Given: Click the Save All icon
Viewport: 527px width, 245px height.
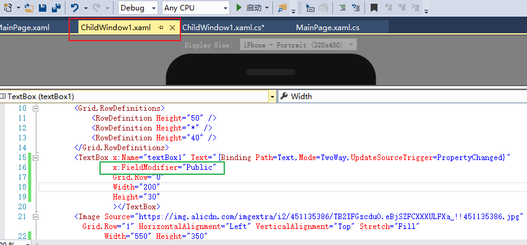Looking at the screenshot, I should point(56,7).
